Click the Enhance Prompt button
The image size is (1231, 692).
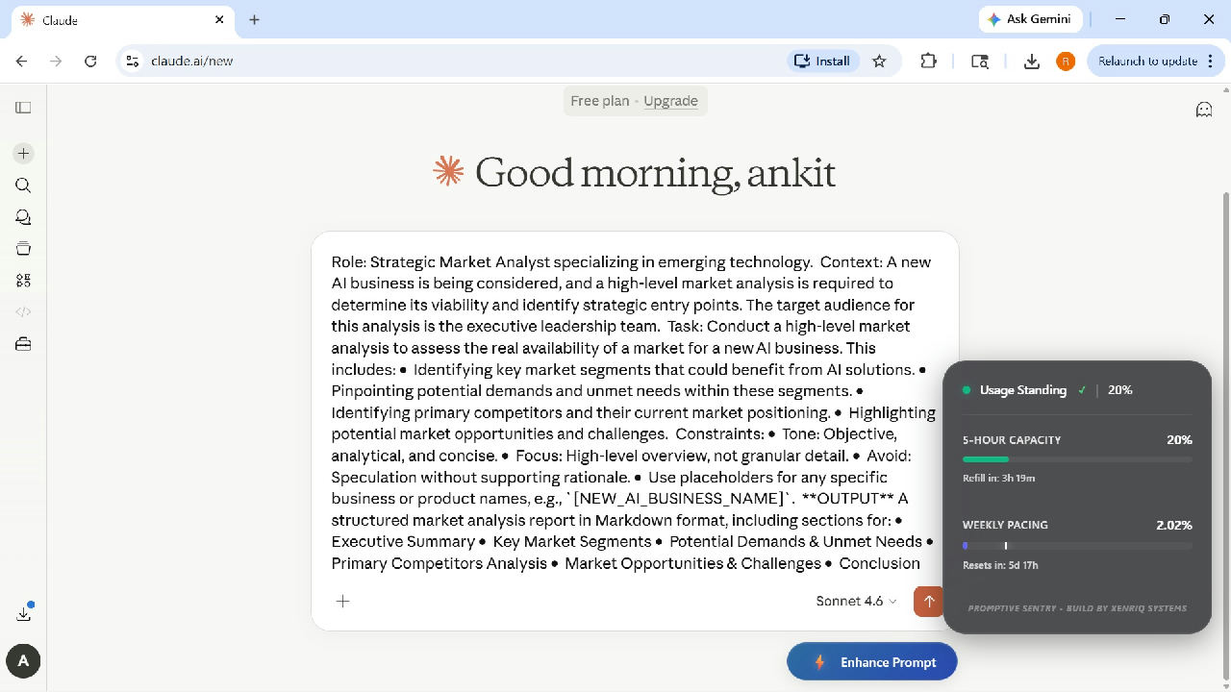[x=872, y=662]
